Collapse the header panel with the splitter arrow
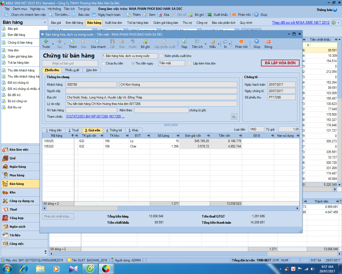 171,125
